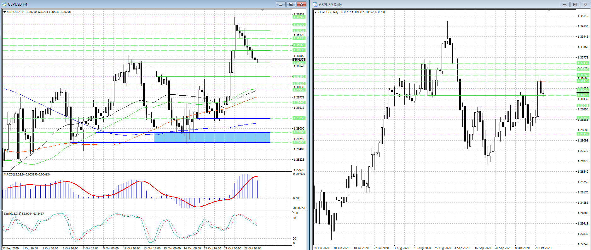This screenshot has height=250, width=591.
Task: Click the GBPUSD,H4 window chart icon
Action: point(4,4)
